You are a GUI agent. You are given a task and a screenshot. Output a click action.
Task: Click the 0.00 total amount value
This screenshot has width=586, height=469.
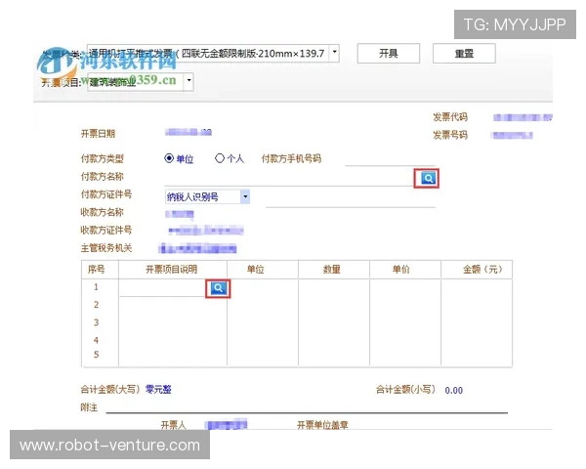pos(454,391)
